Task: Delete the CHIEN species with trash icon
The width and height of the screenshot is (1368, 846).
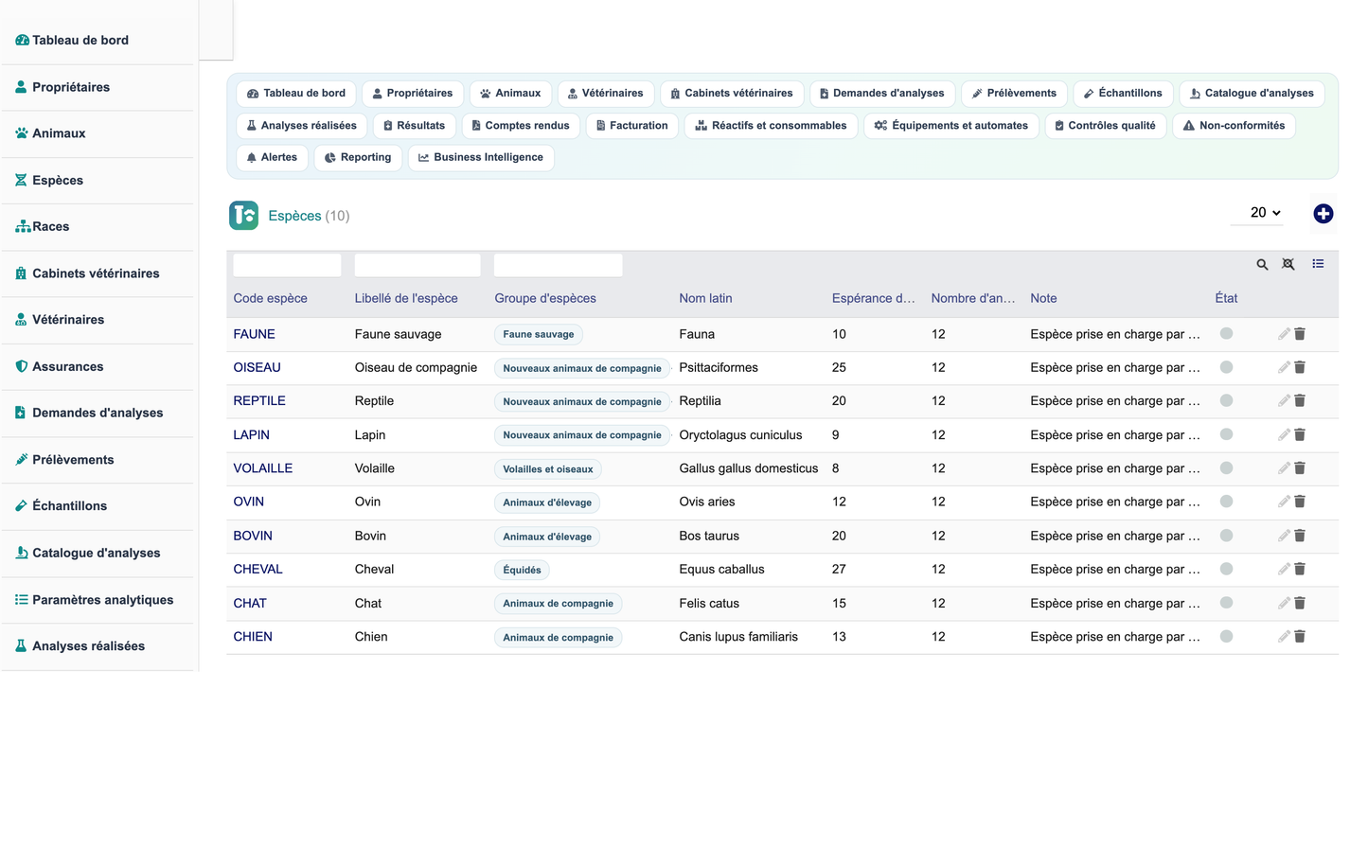Action: pyautogui.click(x=1300, y=637)
